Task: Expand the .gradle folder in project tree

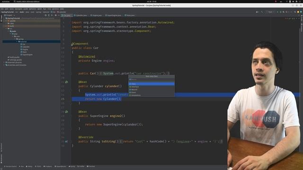Action: pyautogui.click(x=6, y=21)
